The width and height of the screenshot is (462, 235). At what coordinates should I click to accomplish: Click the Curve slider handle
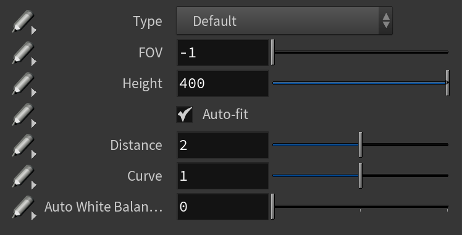click(360, 176)
